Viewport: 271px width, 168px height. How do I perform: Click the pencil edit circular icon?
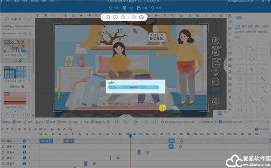(x=215, y=102)
